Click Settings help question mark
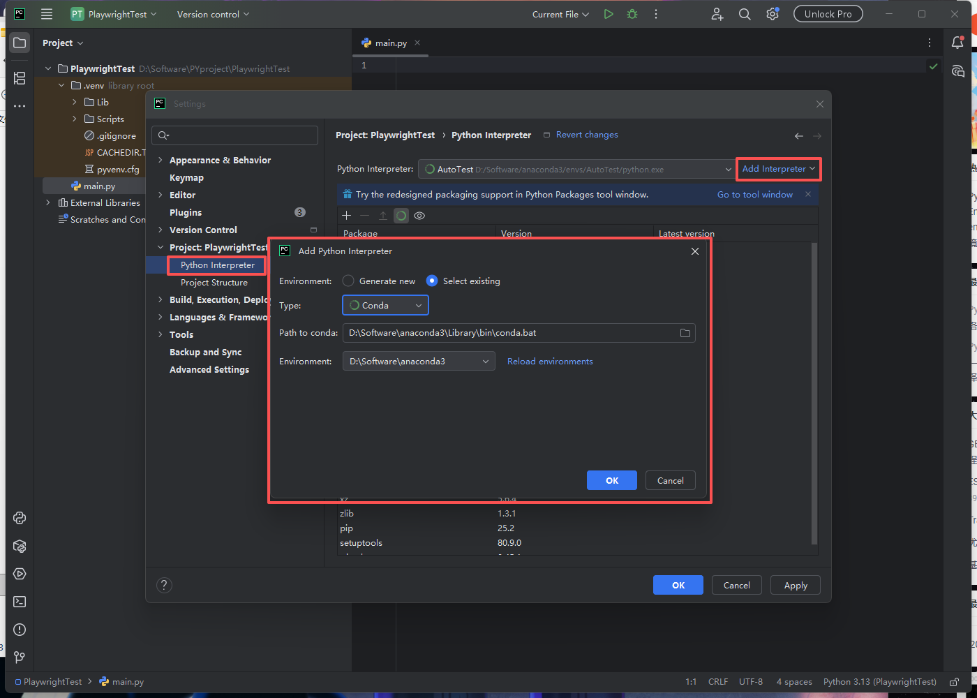This screenshot has height=698, width=977. click(164, 585)
